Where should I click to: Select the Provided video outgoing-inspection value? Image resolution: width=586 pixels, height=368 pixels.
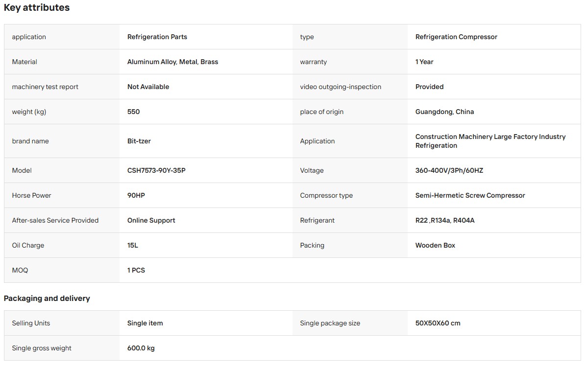click(x=429, y=87)
